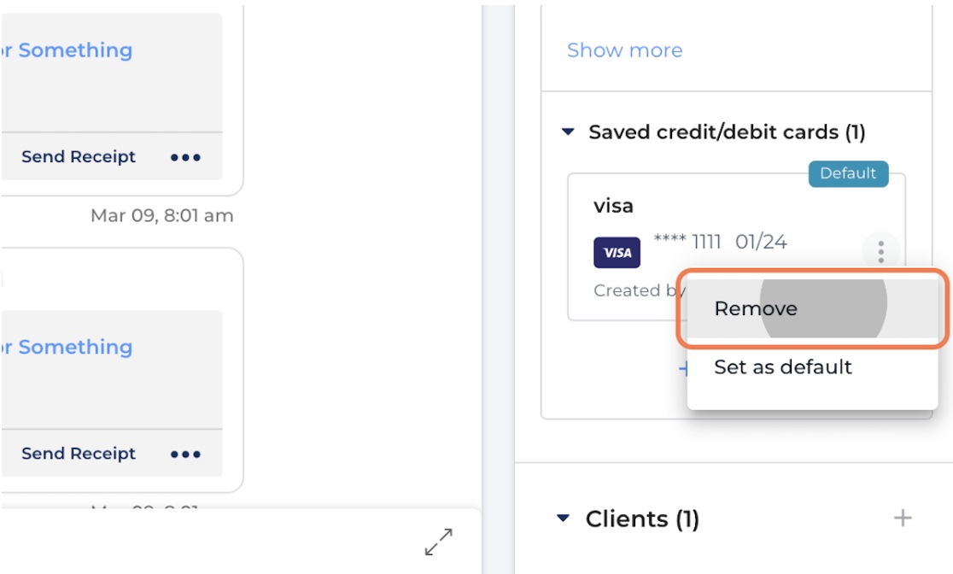Click the second Send Receipt button
This screenshot has width=953, height=574.
click(x=79, y=454)
